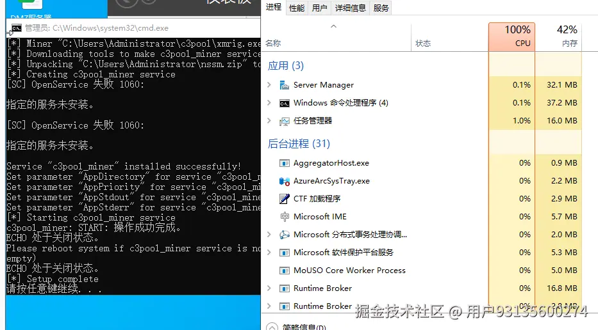Click the Microsoft IME icon
This screenshot has width=598, height=330.
[x=285, y=217]
